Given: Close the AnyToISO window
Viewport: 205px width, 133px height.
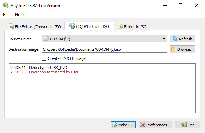Looking at the screenshot, I should (x=197, y=5).
